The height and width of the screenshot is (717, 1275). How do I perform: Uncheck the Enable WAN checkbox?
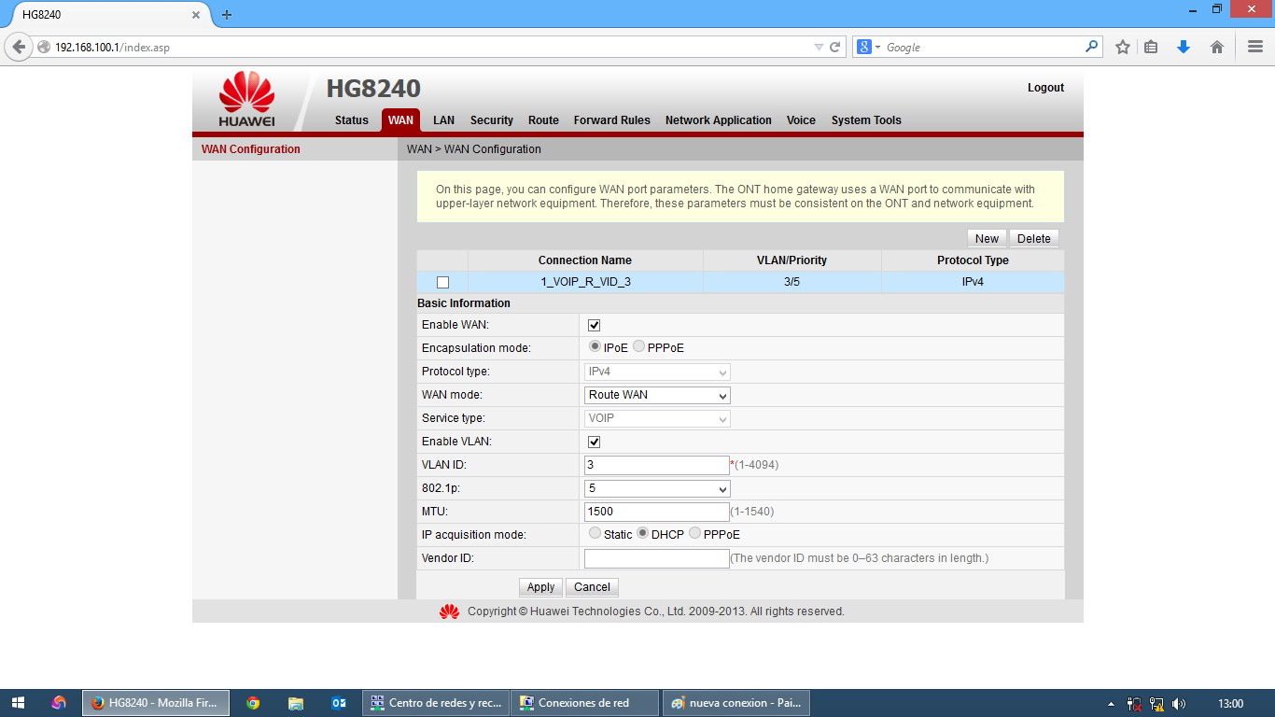(594, 325)
